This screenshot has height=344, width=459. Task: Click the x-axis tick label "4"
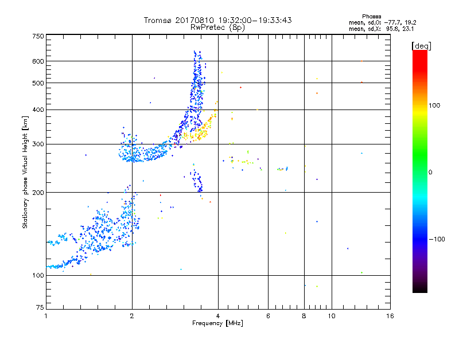pyautogui.click(x=218, y=316)
